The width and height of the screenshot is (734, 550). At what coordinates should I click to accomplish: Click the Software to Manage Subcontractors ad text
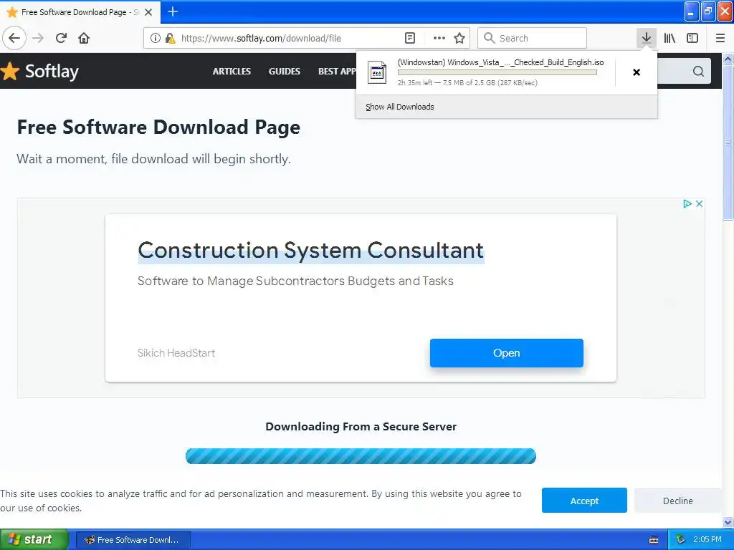click(x=295, y=281)
